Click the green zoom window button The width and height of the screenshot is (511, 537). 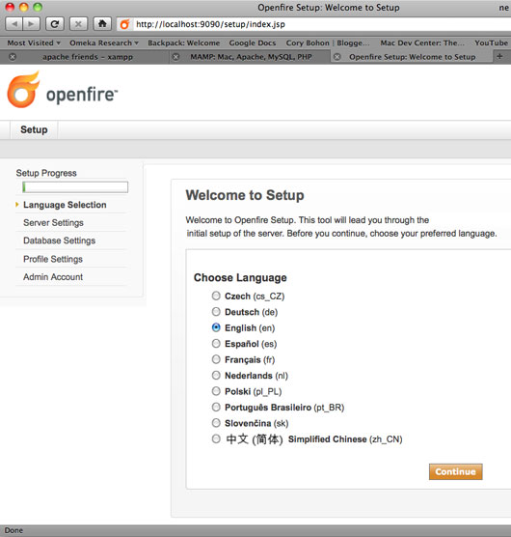pyautogui.click(x=38, y=7)
